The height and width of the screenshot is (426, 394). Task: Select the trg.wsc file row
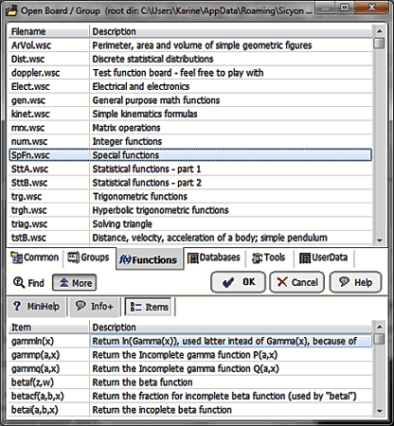tap(190, 197)
